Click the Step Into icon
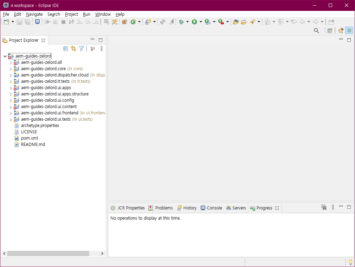The height and width of the screenshot is (267, 355). pyautogui.click(x=79, y=22)
